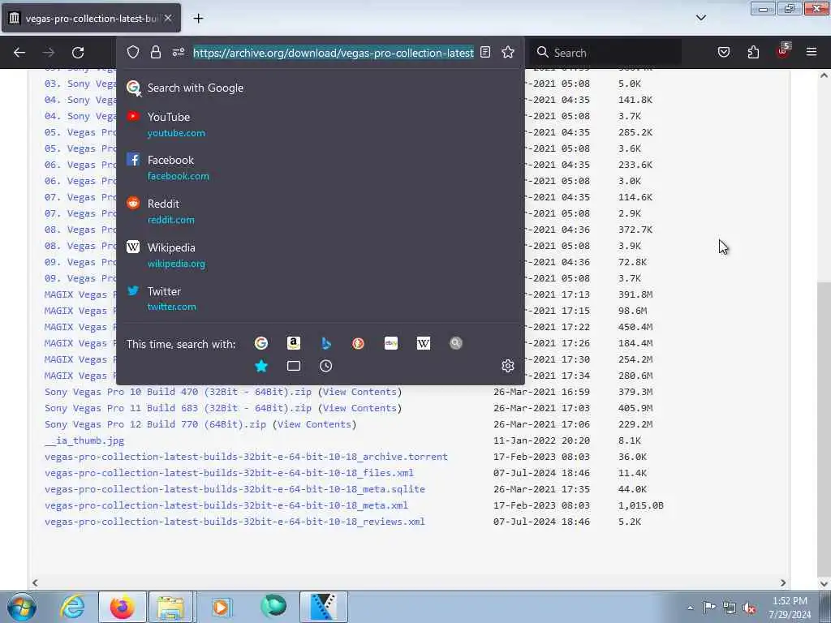
Task: Open the list all tabs dropdown arrow
Action: 701,18
